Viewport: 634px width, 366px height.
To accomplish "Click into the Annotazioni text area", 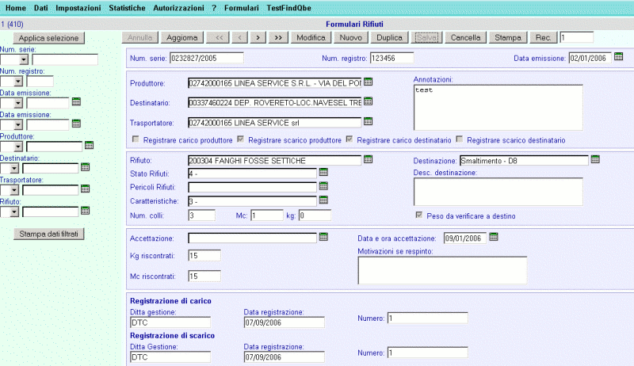I will point(498,108).
